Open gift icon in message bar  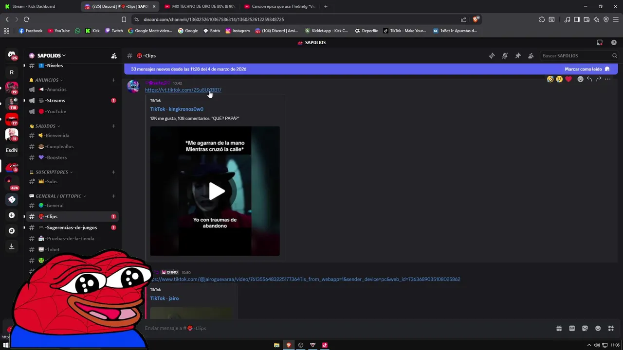[559, 329]
